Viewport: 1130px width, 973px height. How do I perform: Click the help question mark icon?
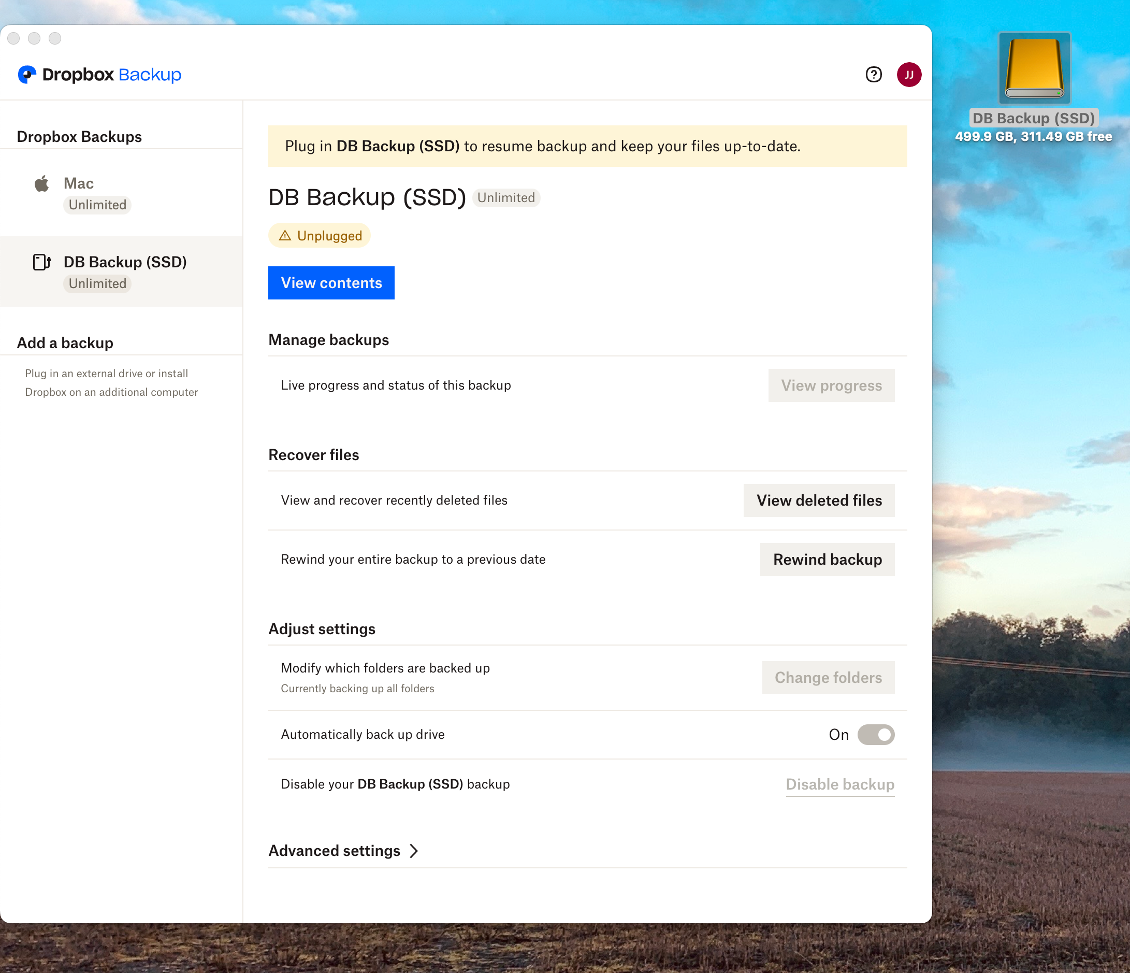click(873, 74)
